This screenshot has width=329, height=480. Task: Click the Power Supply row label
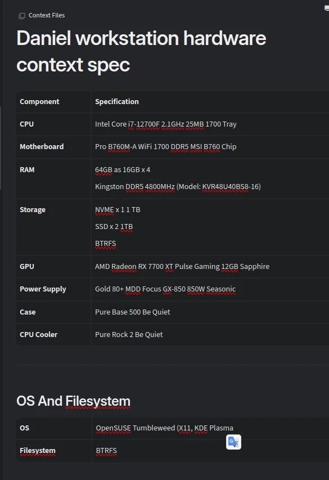[43, 289]
